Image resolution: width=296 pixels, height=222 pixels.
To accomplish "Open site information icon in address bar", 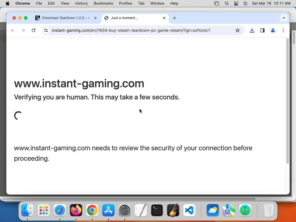I will (46, 30).
